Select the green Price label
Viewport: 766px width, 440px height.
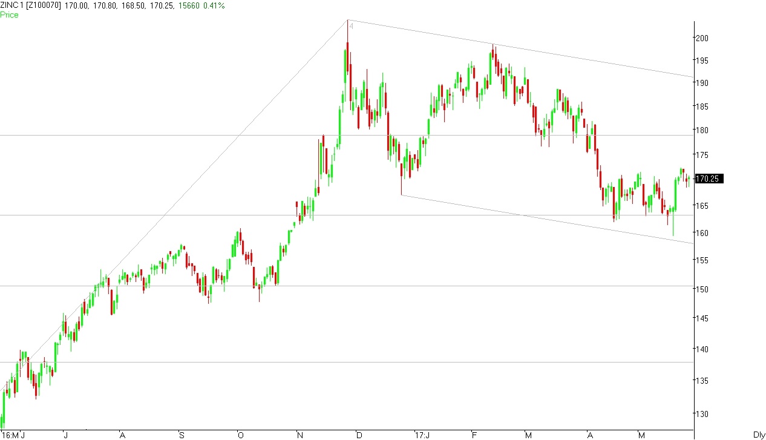coord(9,15)
